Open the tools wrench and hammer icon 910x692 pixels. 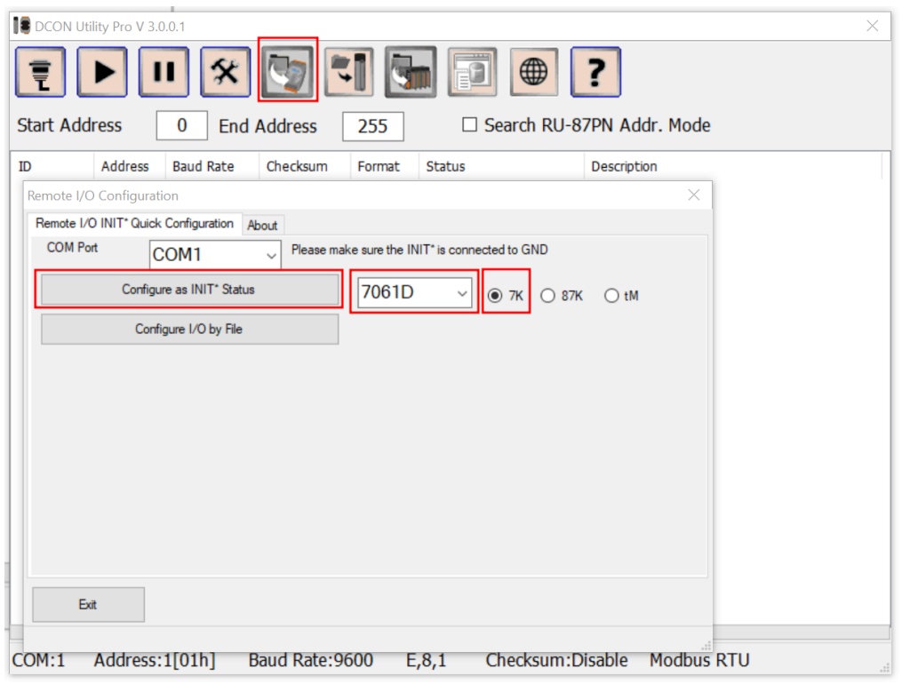coord(225,72)
